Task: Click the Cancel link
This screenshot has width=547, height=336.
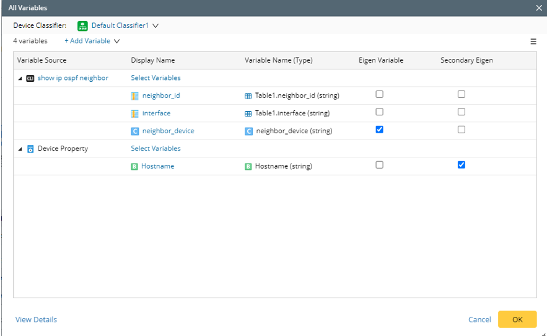Action: coord(479,319)
